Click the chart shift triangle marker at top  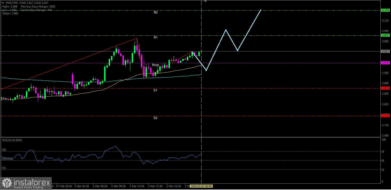(205, 1)
